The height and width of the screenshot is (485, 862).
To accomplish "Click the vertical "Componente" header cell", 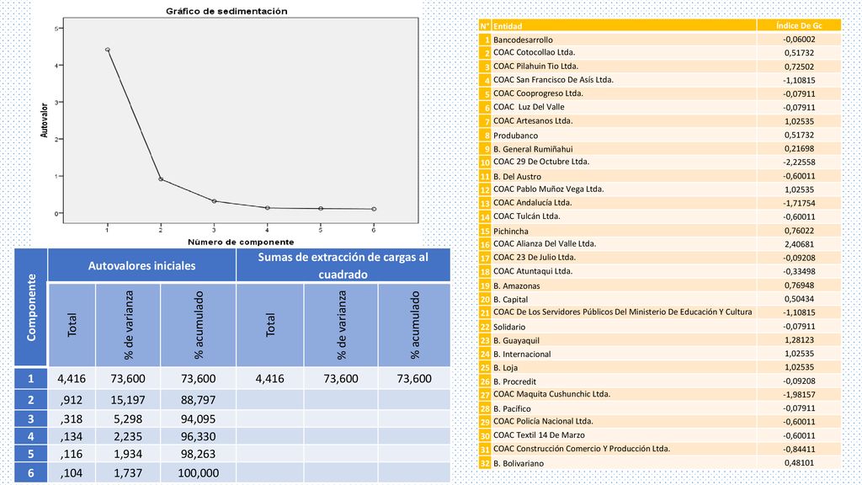I will pos(31,307).
